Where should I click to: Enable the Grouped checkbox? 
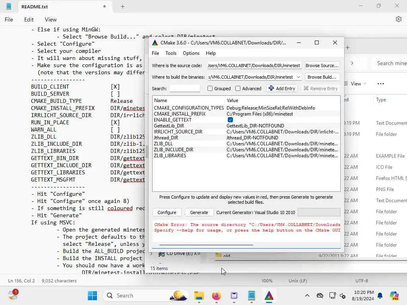[210, 89]
